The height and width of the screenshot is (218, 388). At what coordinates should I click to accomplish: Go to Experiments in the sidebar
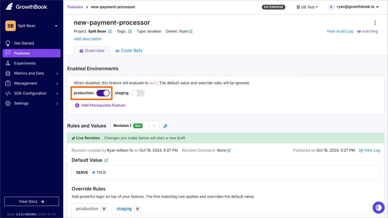pos(32,63)
